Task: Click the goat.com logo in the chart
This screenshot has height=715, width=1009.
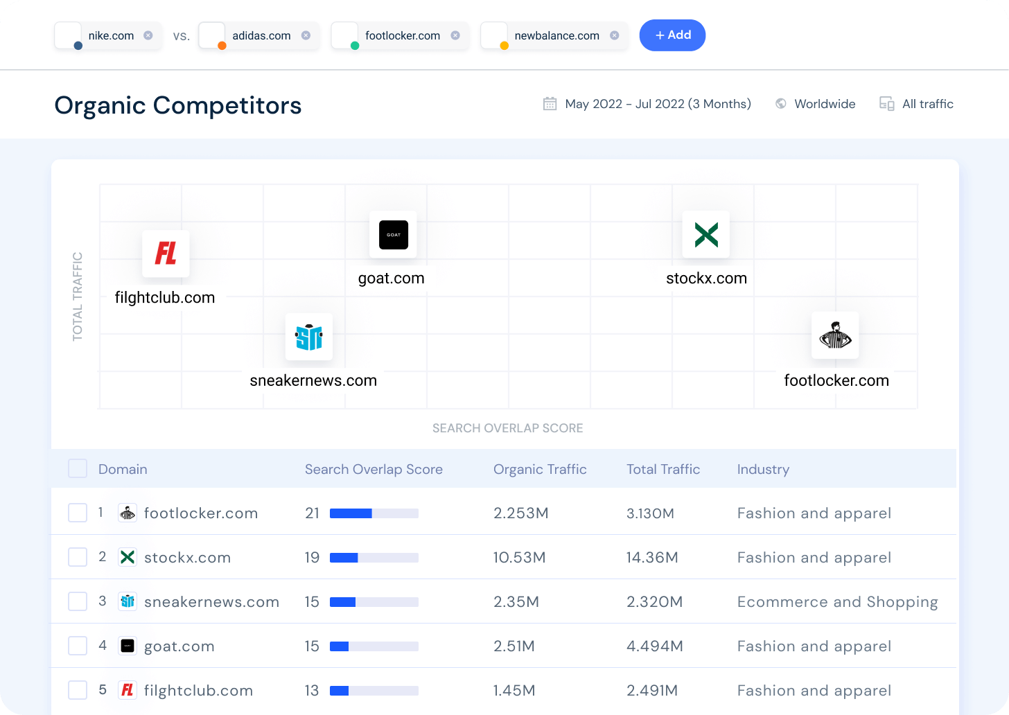Action: point(394,234)
